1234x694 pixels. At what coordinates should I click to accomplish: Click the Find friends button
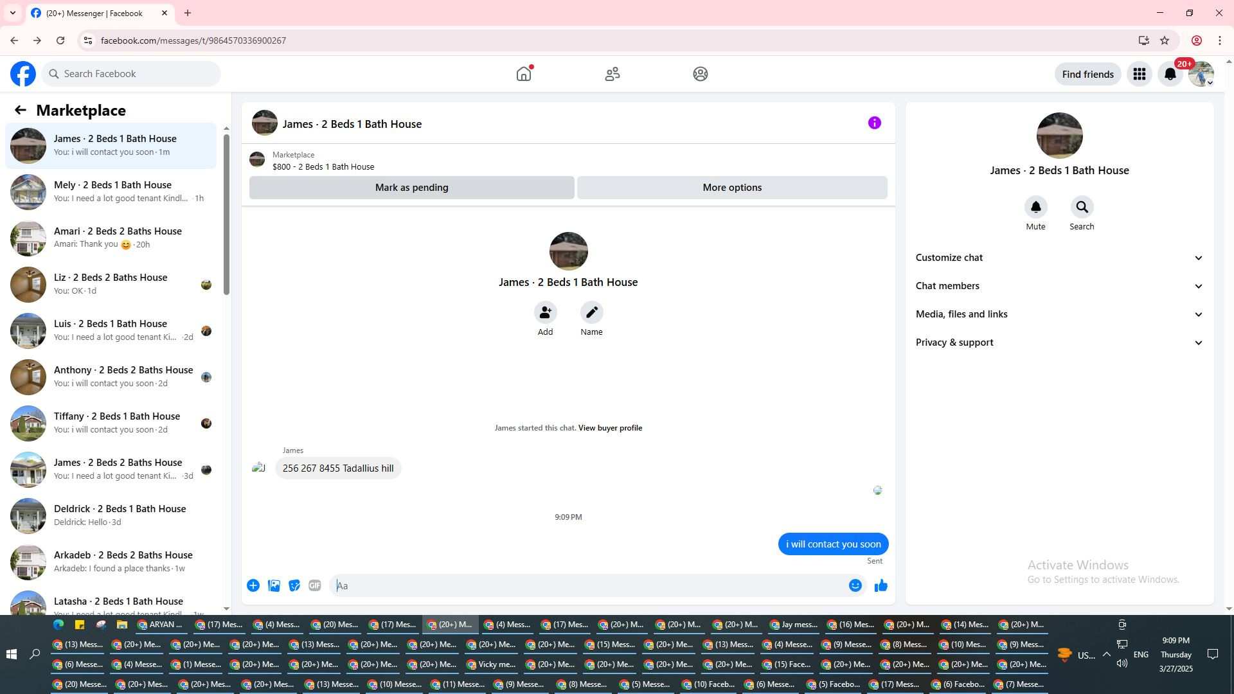point(1087,74)
